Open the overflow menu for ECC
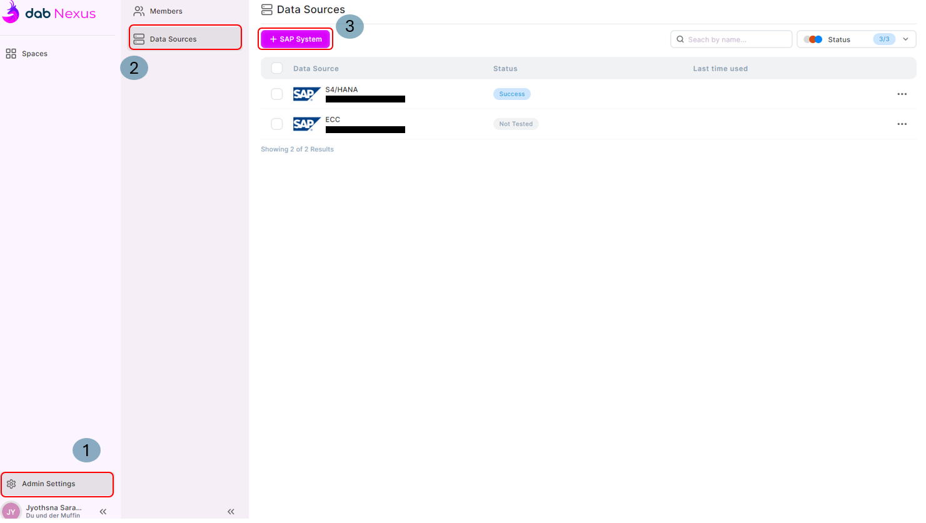 pos(902,124)
